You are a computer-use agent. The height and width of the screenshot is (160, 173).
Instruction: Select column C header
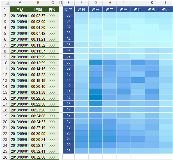pyautogui.click(x=53, y=3)
